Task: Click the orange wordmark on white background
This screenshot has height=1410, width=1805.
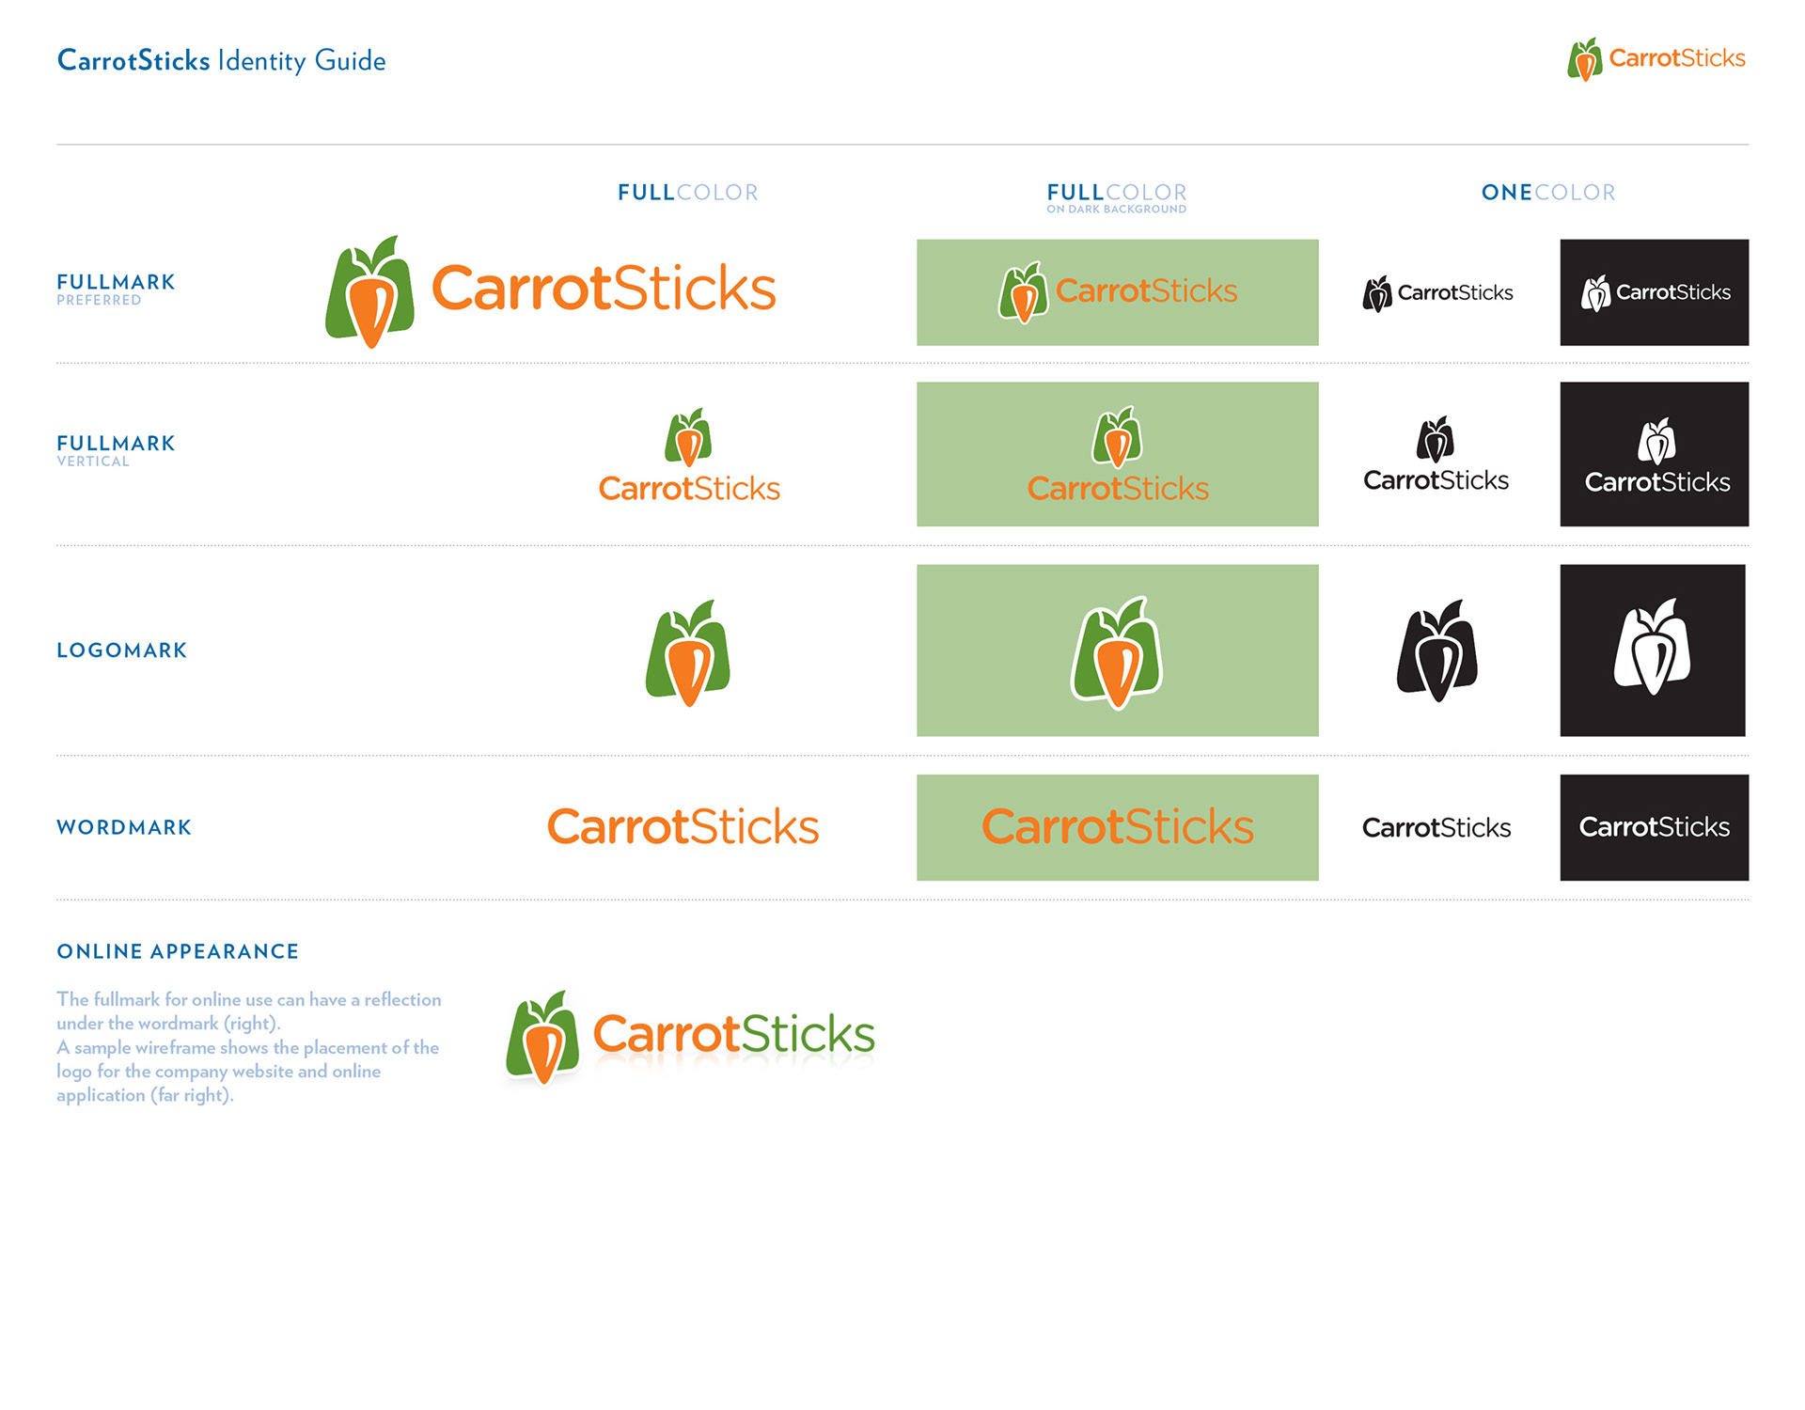Action: click(x=683, y=827)
